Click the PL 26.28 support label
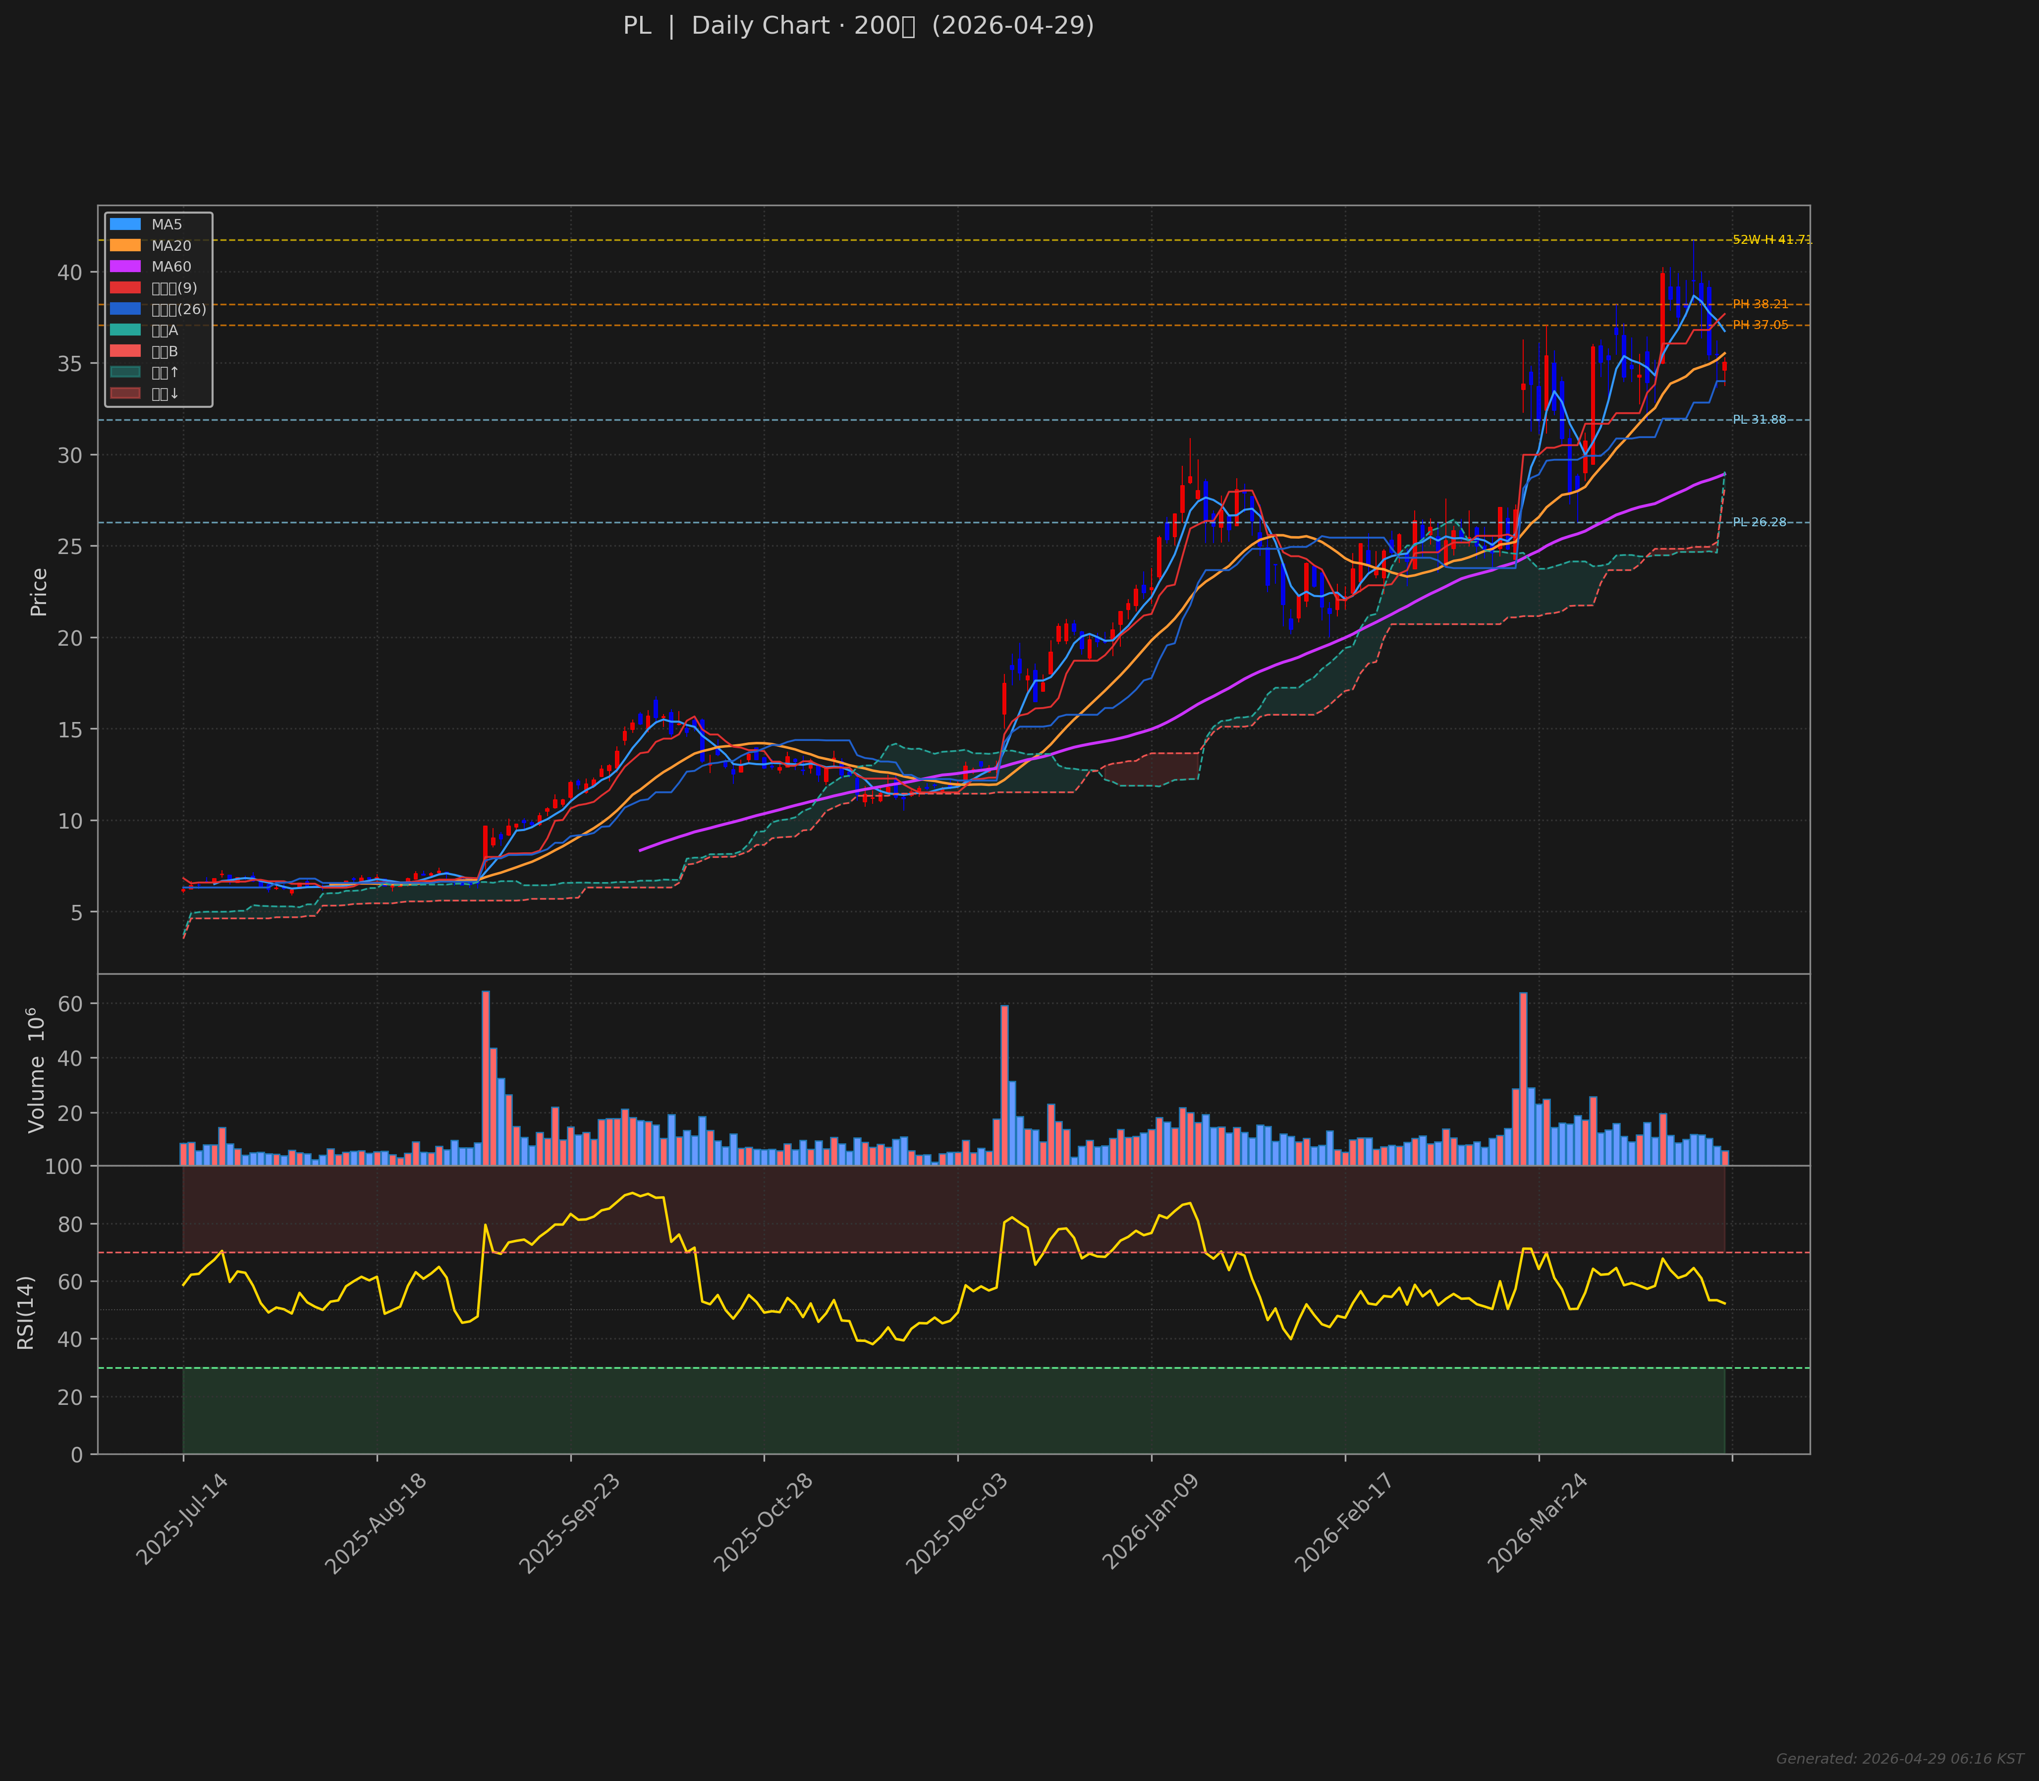2039x1781 pixels. click(x=1759, y=523)
